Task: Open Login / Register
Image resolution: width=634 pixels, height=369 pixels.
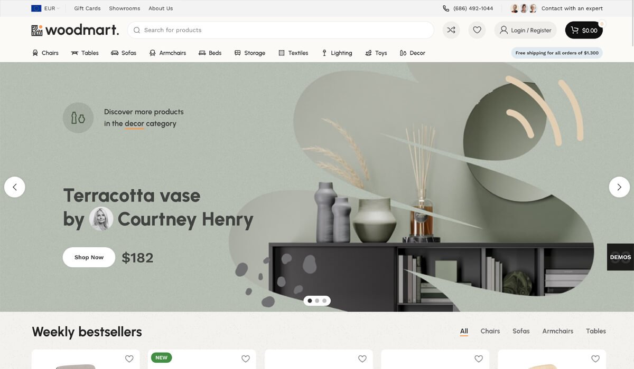Action: pos(525,30)
